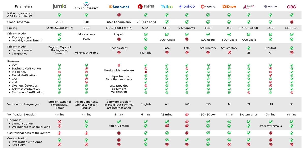Select the IDnow logo

[x=229, y=7]
